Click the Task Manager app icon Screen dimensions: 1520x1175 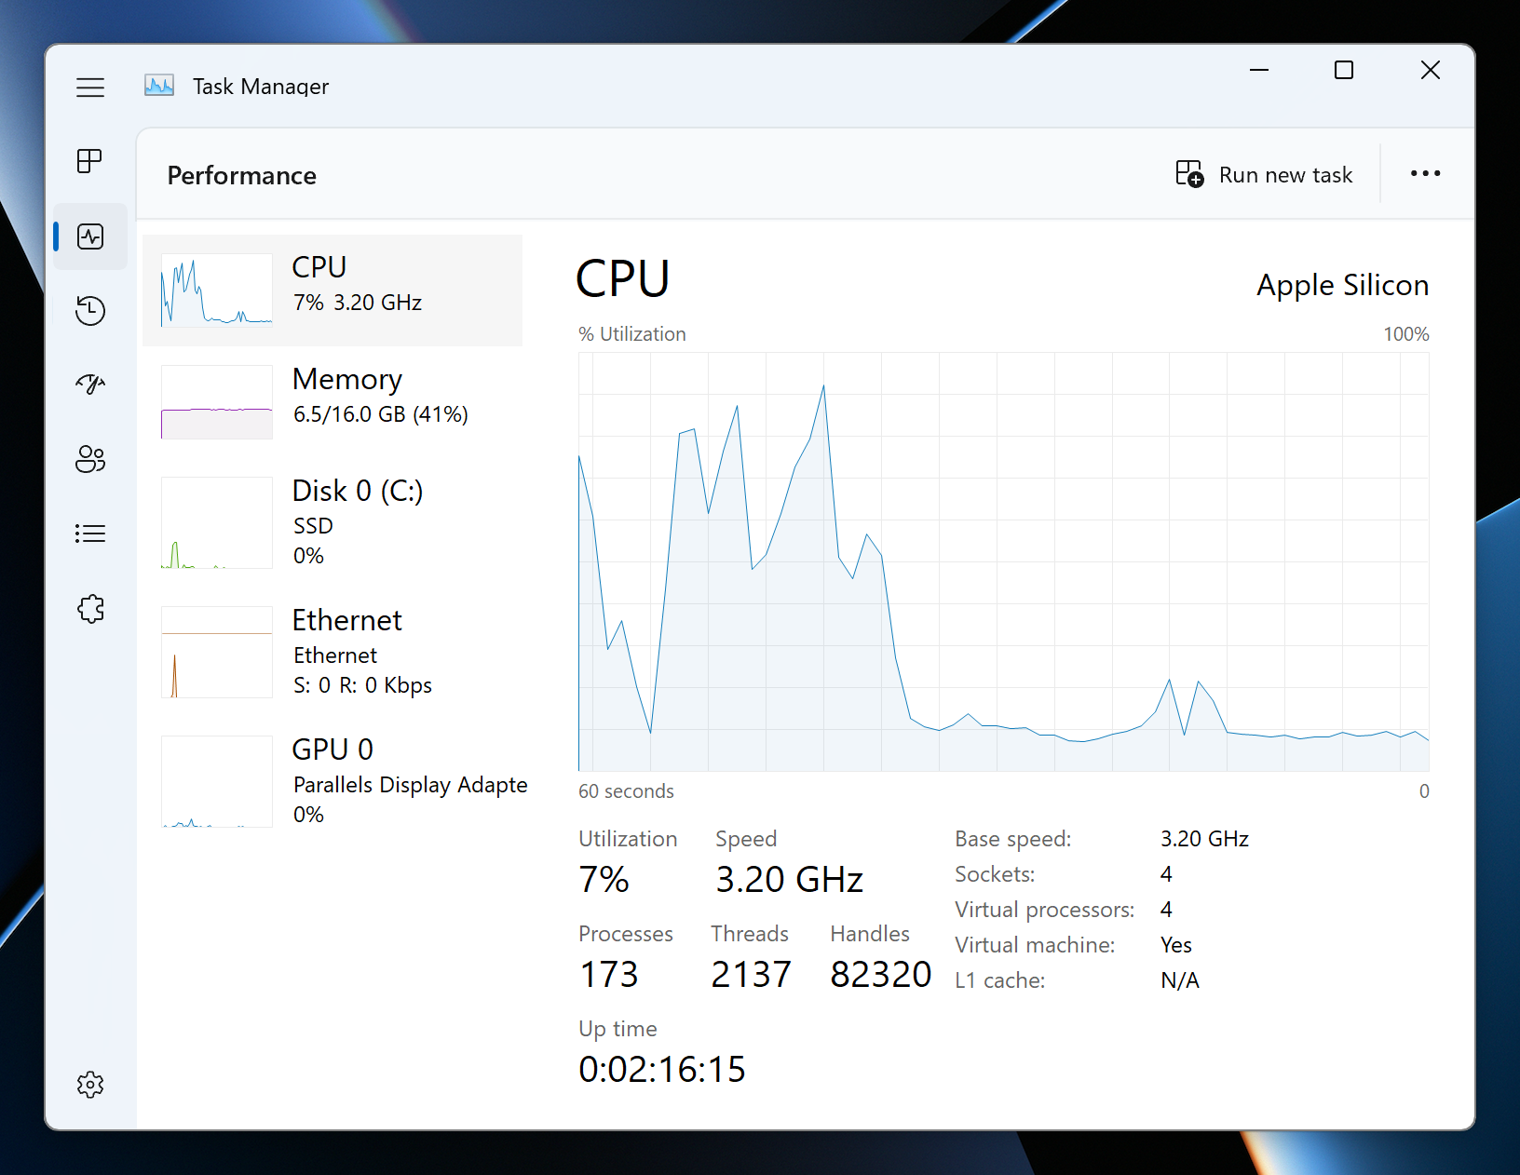159,87
